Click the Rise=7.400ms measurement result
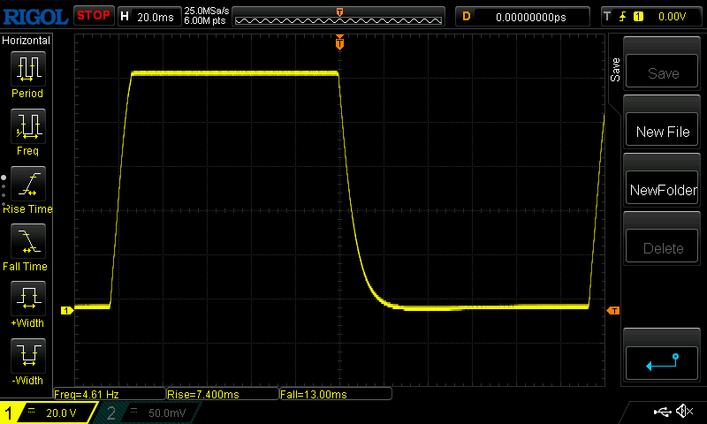 tap(223, 394)
